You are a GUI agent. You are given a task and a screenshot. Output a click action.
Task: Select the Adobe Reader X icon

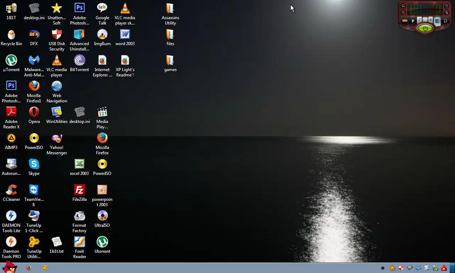point(11,118)
